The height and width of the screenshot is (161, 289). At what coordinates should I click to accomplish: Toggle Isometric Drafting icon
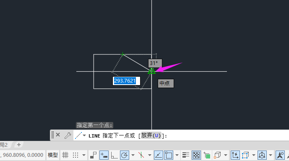141,155
